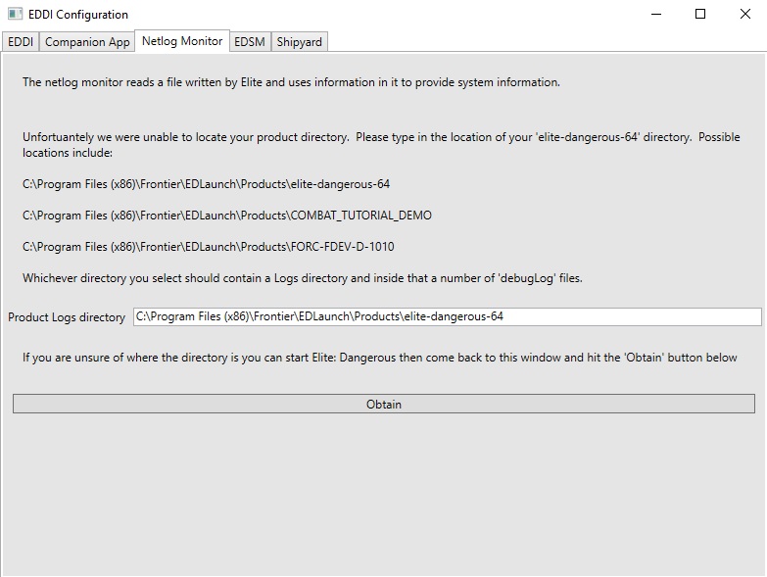Screen dimensions: 767x577
Task: Go to the EDSM tab
Action: pos(250,42)
